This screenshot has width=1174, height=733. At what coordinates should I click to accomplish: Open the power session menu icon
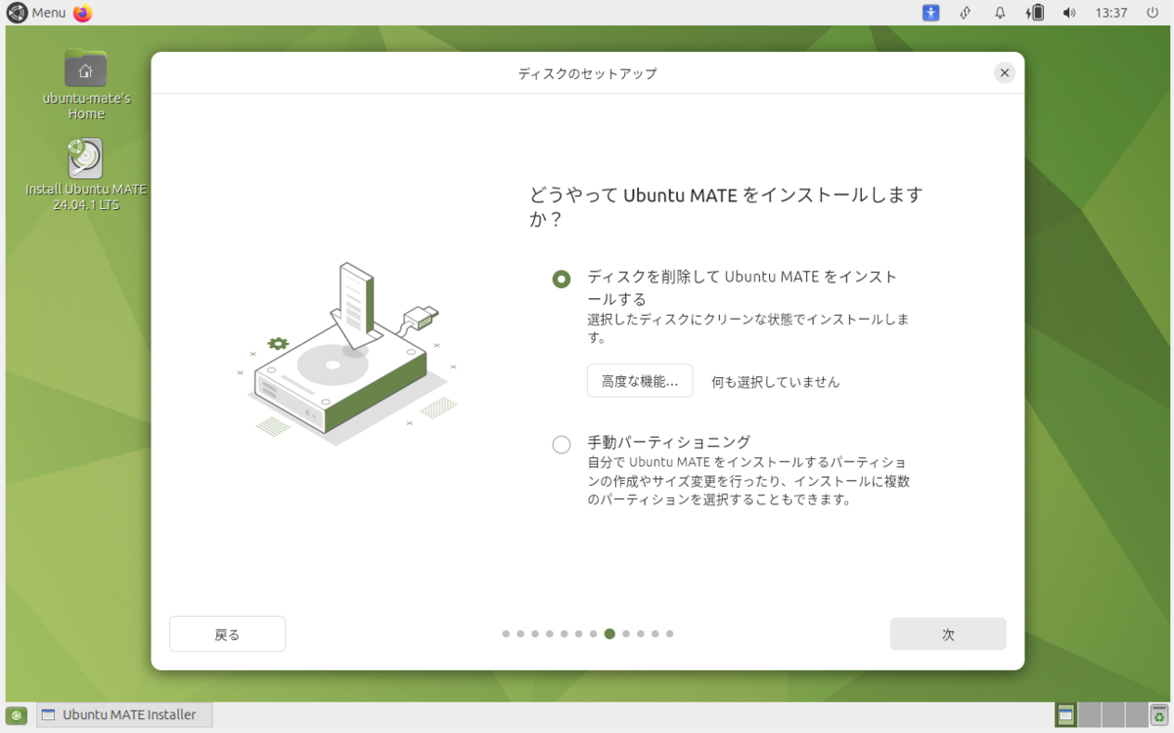[1152, 13]
